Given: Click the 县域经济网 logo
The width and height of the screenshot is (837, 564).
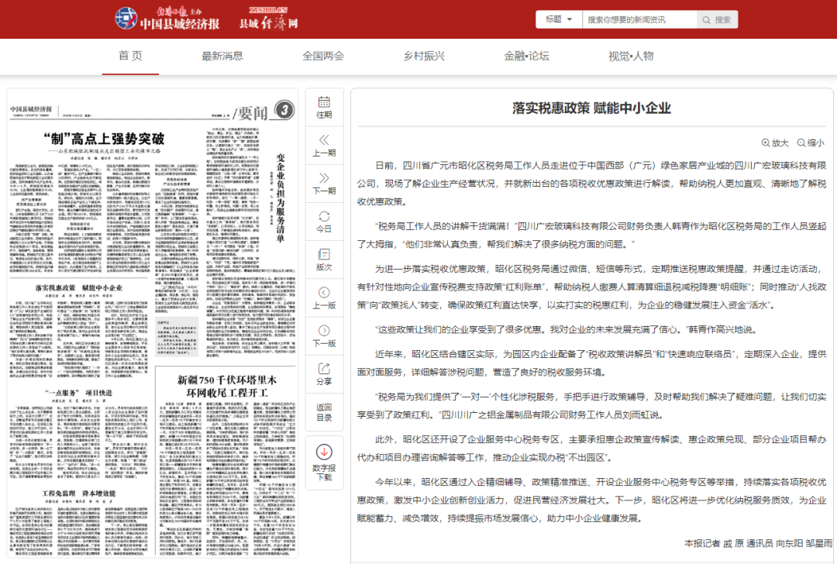Looking at the screenshot, I should pos(268,19).
